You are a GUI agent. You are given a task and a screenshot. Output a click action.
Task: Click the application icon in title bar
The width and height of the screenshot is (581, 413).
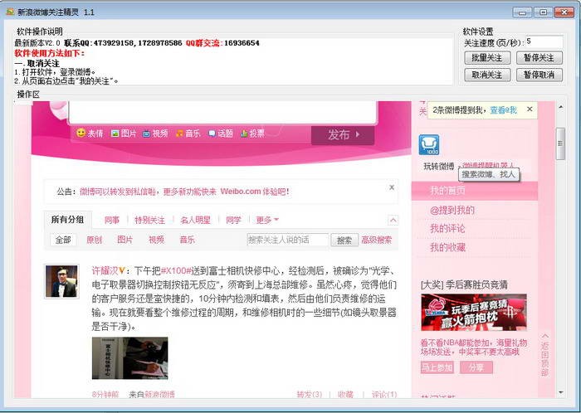pos(10,12)
